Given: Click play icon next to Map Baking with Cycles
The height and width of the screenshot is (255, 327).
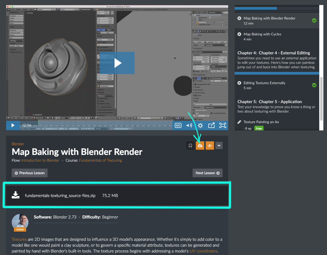Looking at the screenshot, I should [239, 34].
